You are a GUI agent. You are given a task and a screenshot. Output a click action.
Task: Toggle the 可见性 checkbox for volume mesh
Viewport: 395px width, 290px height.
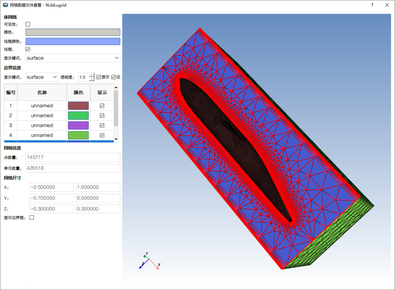tap(28, 24)
